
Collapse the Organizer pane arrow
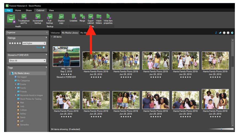click(x=47, y=32)
